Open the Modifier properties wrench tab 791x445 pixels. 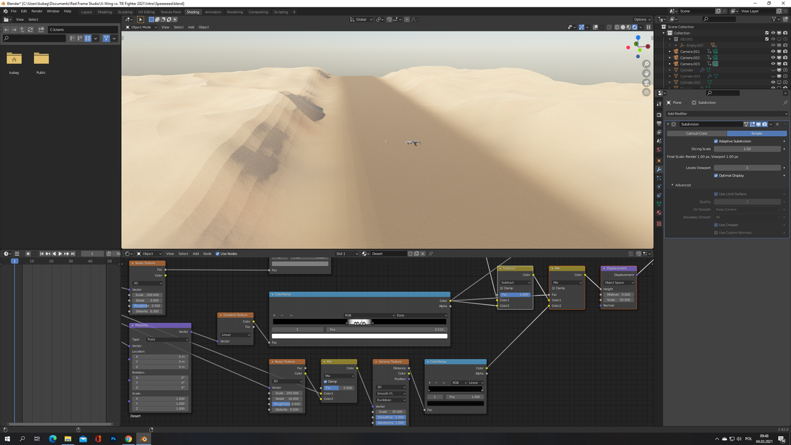click(659, 169)
